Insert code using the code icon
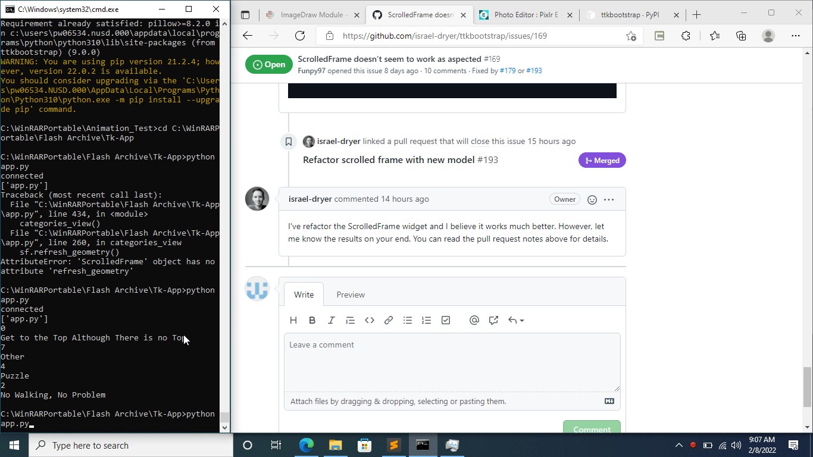 tap(370, 320)
